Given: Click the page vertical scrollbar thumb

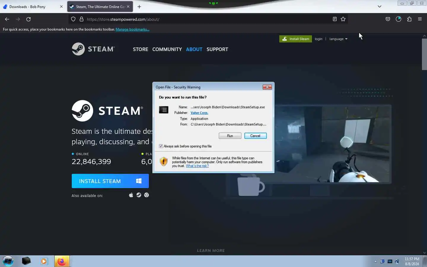Looking at the screenshot, I should pyautogui.click(x=424, y=54).
